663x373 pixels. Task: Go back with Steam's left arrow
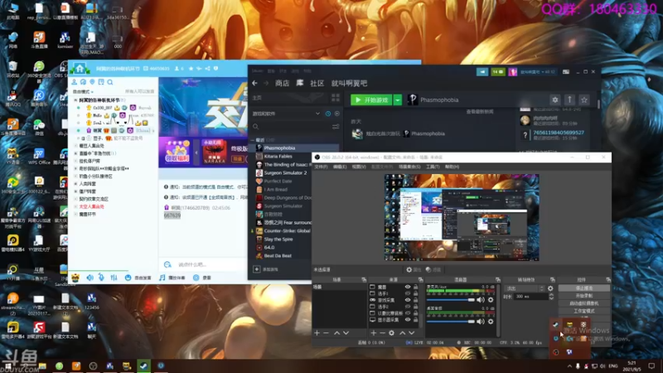(254, 84)
